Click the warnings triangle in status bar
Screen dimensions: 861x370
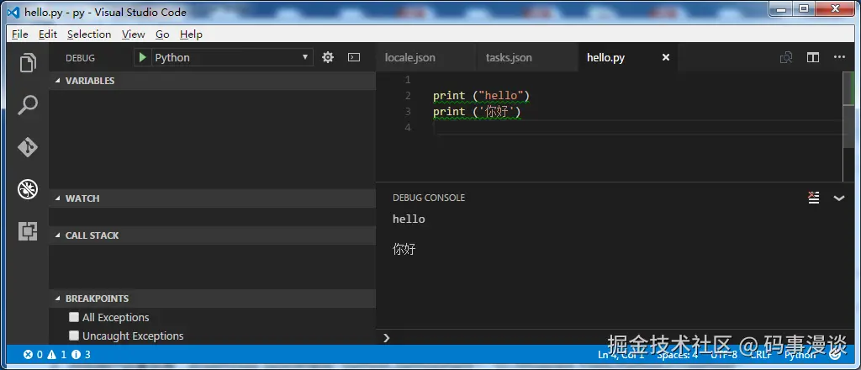[52, 355]
